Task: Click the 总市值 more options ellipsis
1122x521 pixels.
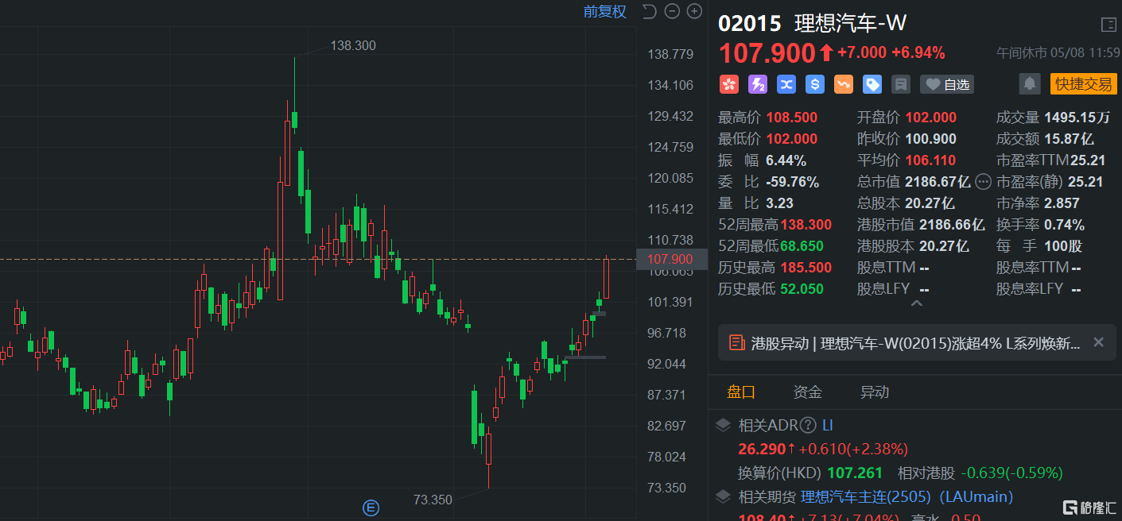Action: point(983,181)
